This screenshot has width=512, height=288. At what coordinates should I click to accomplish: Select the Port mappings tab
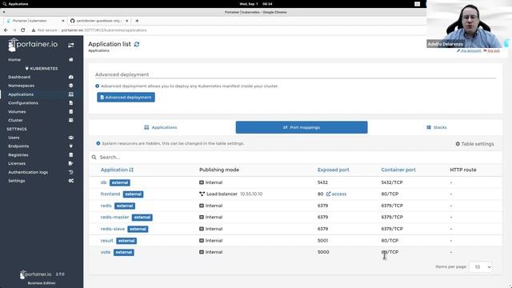pos(302,127)
